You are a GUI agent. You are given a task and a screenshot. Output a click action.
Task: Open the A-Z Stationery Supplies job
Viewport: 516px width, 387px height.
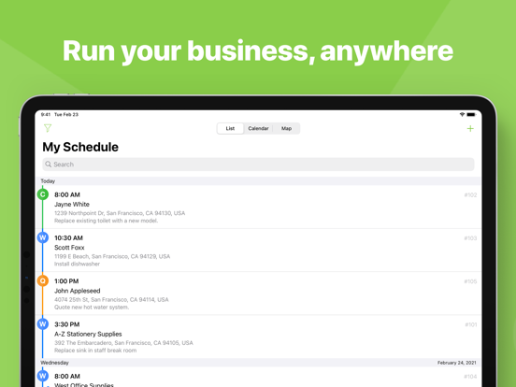pos(258,337)
